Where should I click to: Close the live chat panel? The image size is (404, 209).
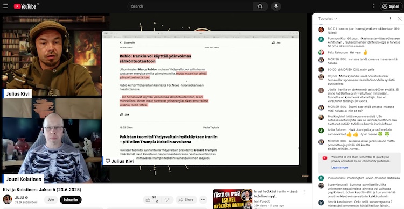(x=399, y=19)
